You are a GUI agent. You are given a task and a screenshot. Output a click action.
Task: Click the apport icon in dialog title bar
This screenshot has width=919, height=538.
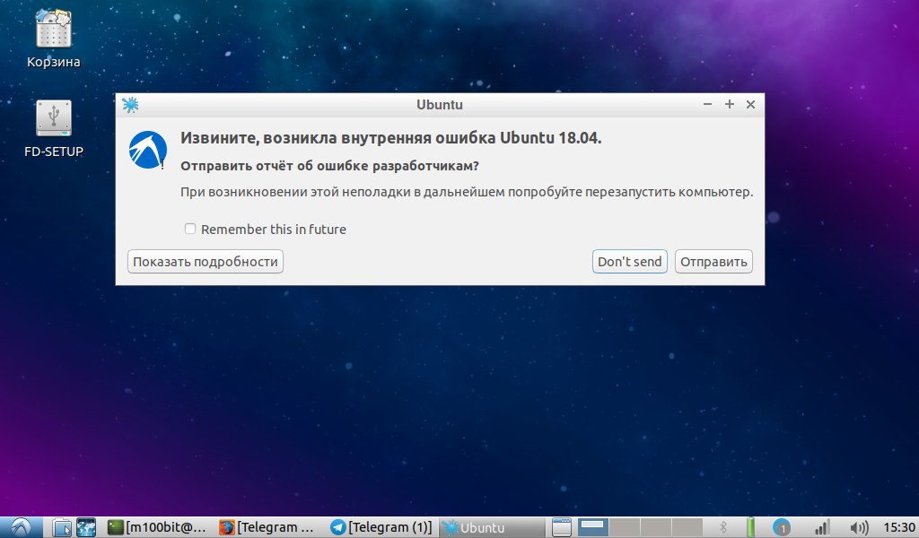tap(130, 105)
